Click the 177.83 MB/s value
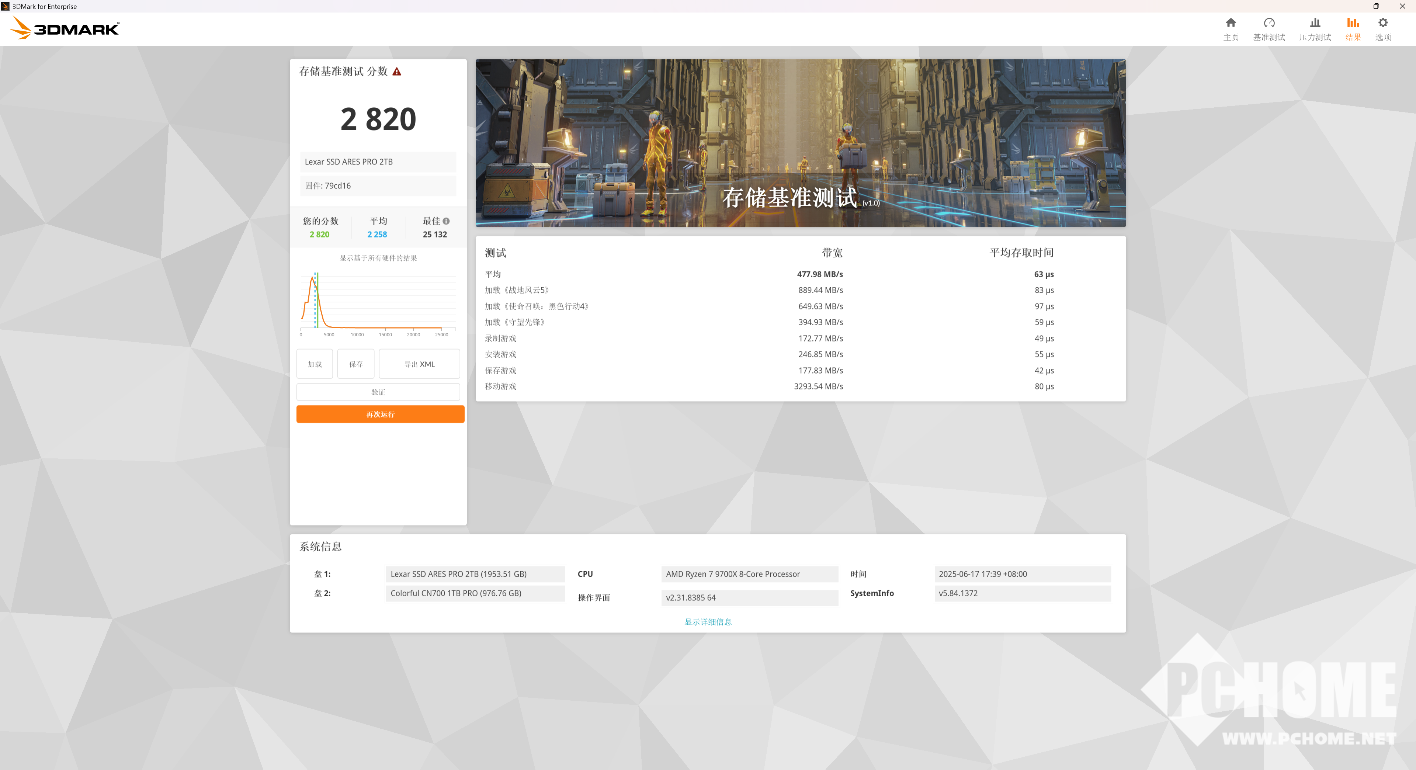Image resolution: width=1416 pixels, height=770 pixels. pos(820,370)
